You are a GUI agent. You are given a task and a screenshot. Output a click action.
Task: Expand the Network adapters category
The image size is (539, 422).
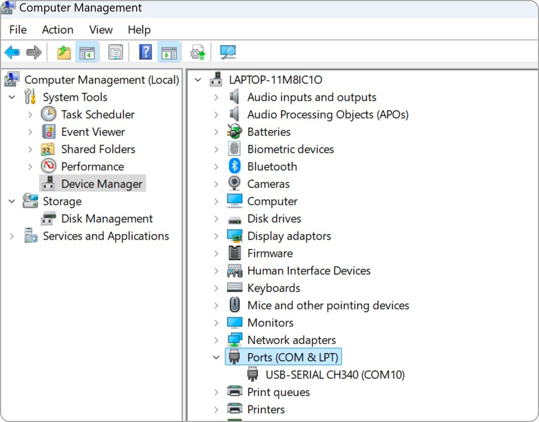tap(216, 340)
